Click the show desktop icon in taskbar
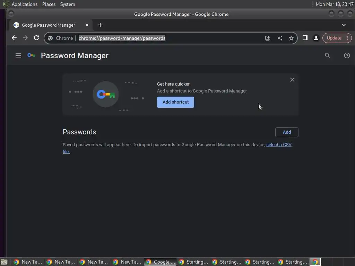The image size is (355, 266). point(4,262)
